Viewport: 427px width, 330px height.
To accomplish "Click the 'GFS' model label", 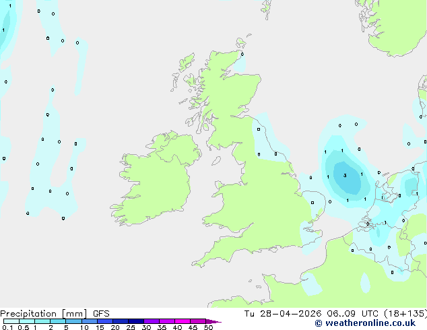I will coord(101,314).
